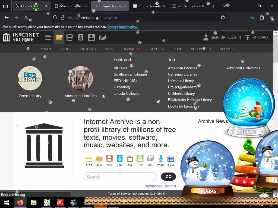
Task: Open the Audio speaker icon in Archive header
Action: [x=80, y=37]
